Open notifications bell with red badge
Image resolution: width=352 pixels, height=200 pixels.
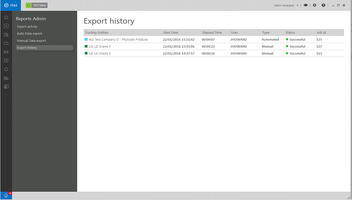pos(6,195)
